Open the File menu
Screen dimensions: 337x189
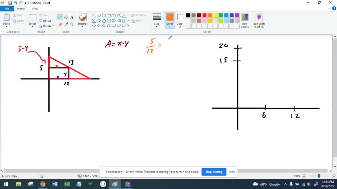7,9
